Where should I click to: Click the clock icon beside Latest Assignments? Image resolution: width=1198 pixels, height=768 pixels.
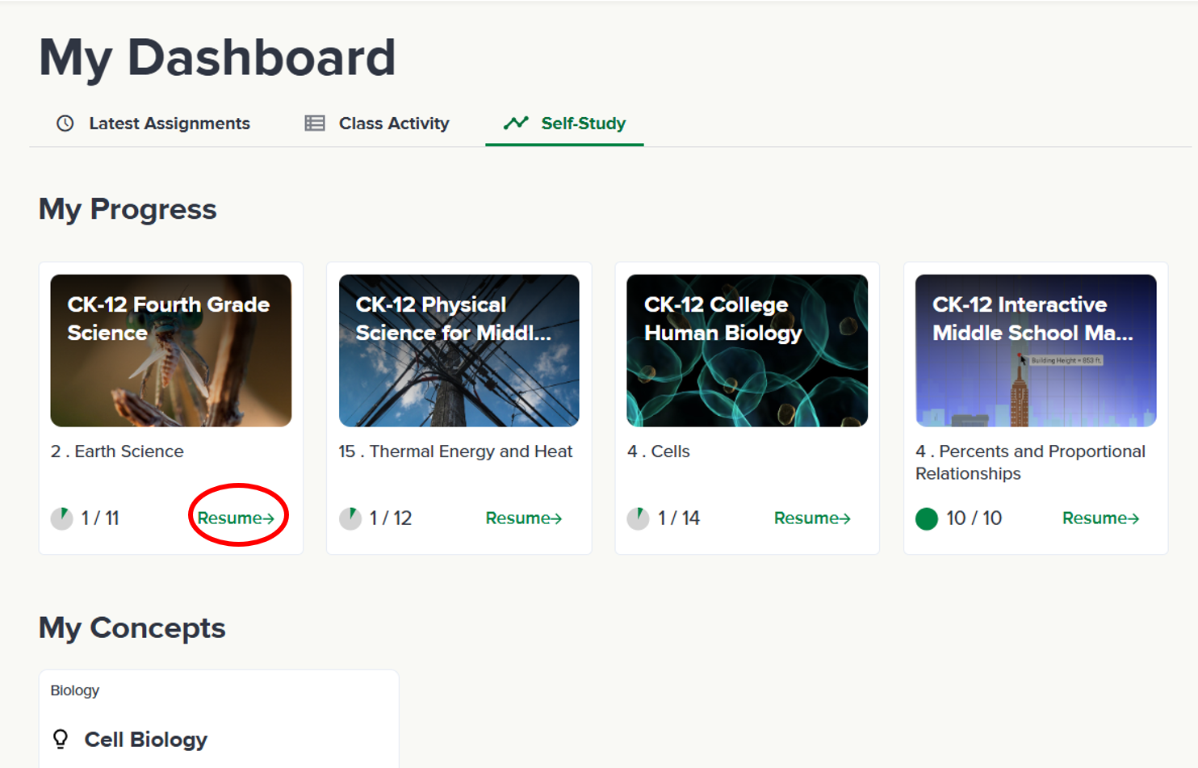pyautogui.click(x=65, y=124)
